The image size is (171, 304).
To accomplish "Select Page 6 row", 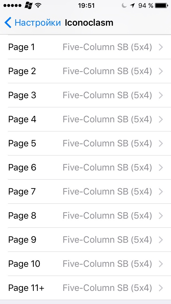I will tap(85, 168).
